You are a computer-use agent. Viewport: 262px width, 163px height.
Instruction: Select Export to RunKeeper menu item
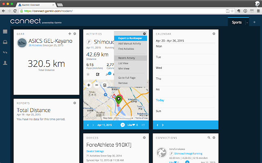pos(131,38)
